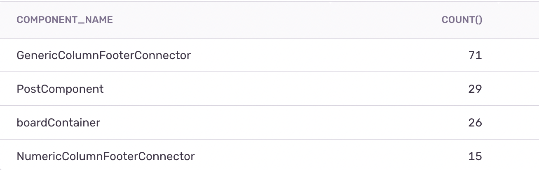Viewport: 539px width, 170px height.
Task: Click header row space between column titles
Action: (276, 20)
